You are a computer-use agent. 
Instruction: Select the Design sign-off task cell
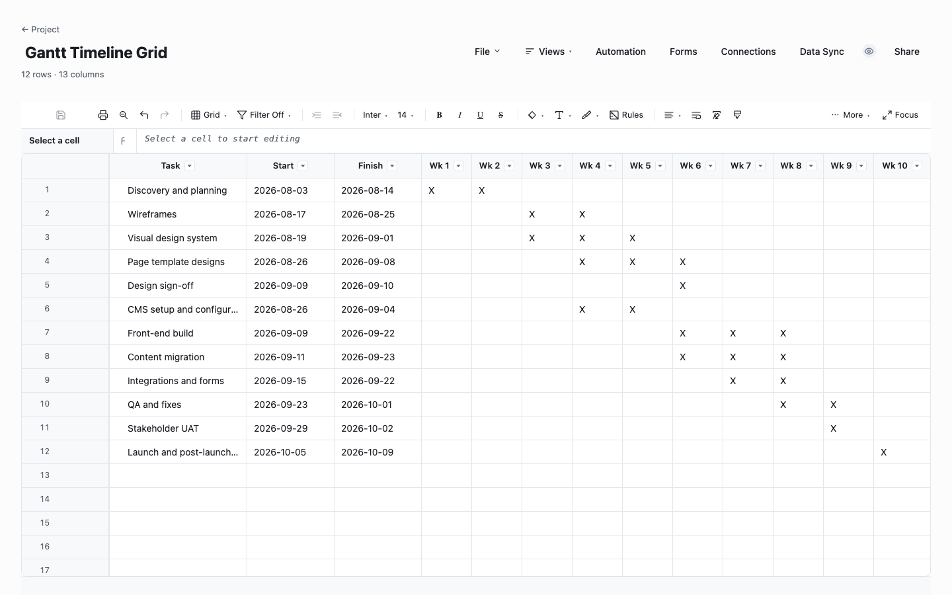(178, 286)
